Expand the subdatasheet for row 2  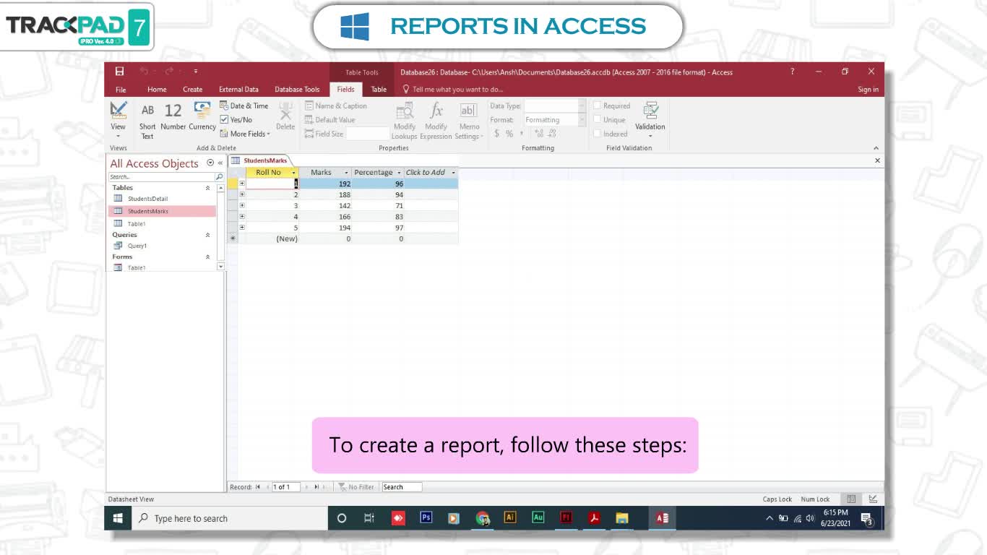click(x=242, y=194)
